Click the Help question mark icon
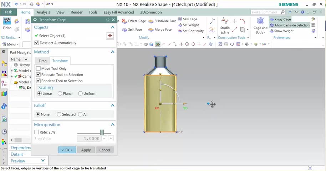Viewport: 326px width, 171px height. click(x=302, y=12)
